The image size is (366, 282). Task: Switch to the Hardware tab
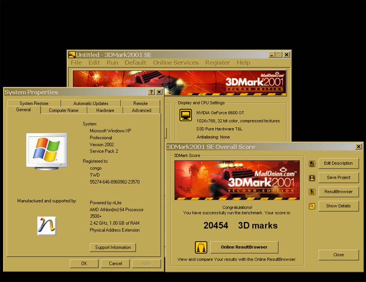pyautogui.click(x=105, y=110)
